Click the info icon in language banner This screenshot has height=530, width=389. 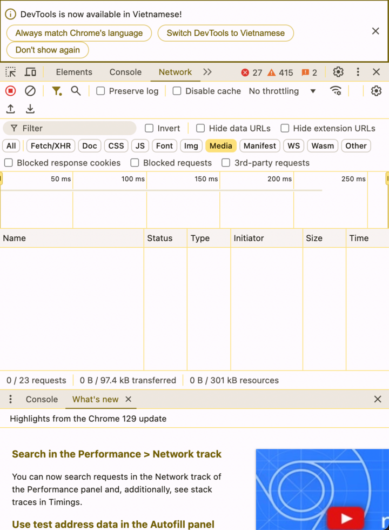10,14
